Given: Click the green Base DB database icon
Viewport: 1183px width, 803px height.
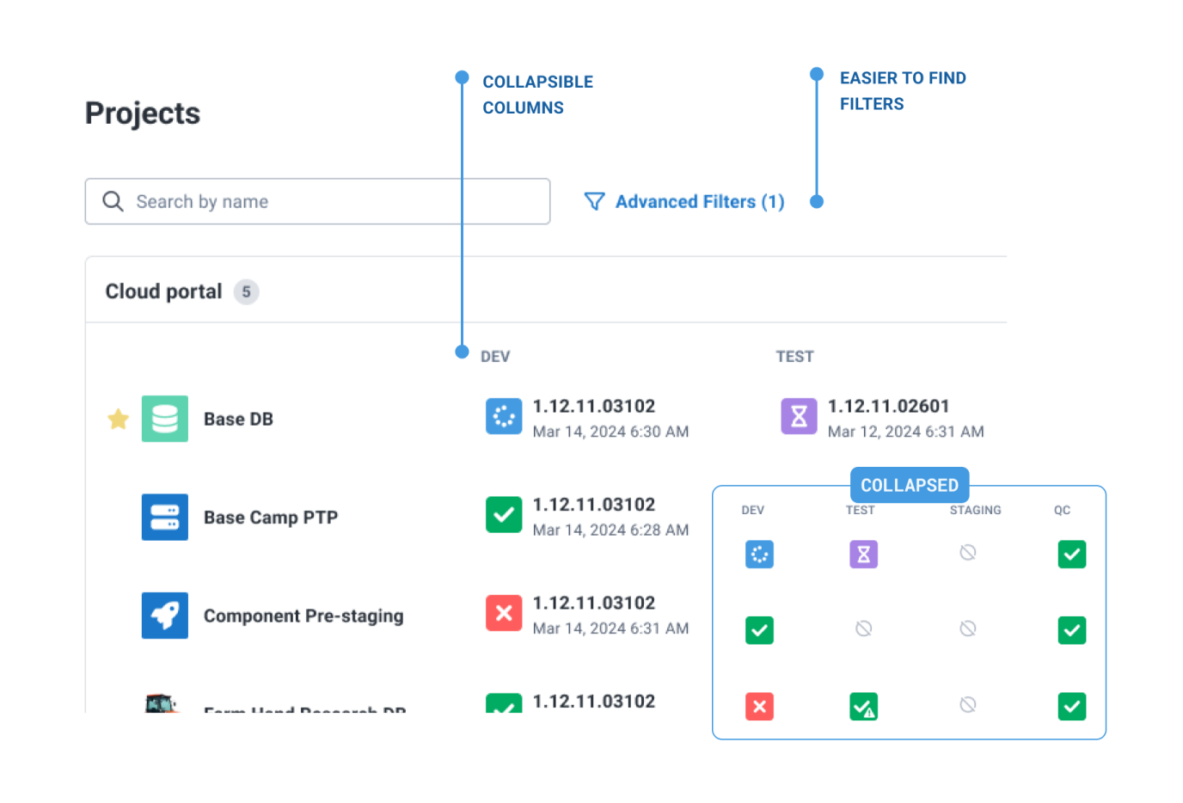Looking at the screenshot, I should (164, 419).
